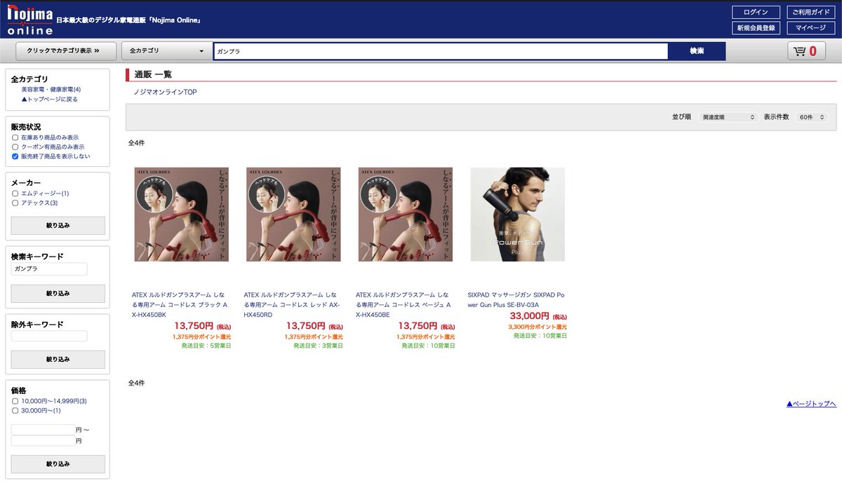Open ATEX ベージュ AX-HX450BE product link
The image size is (842, 488).
[405, 305]
